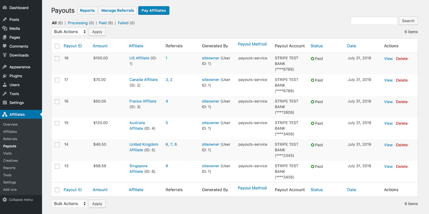Click the Users person icon
This screenshot has width=429, height=214.
coord(5,85)
